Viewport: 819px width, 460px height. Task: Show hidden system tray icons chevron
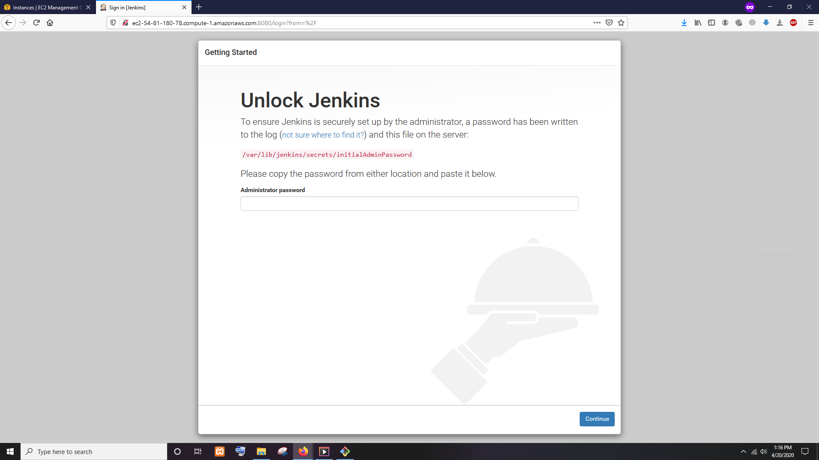click(743, 451)
